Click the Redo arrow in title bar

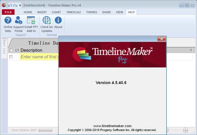(15, 5)
